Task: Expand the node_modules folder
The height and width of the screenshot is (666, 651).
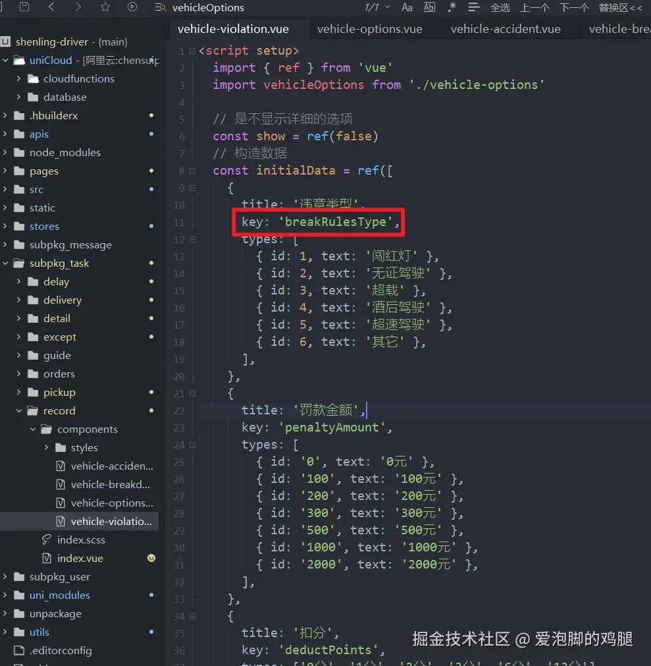Action: coord(5,152)
